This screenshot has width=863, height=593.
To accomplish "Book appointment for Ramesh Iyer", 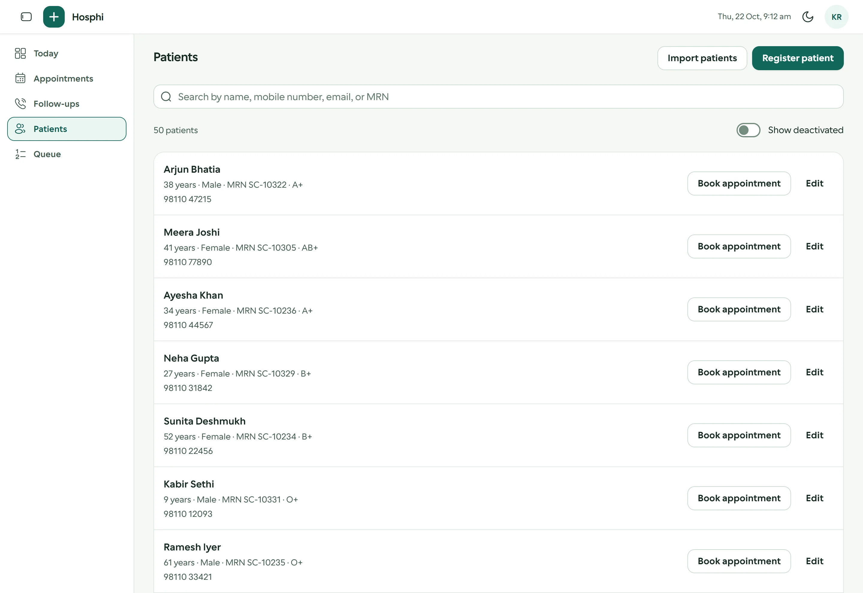I will pos(739,561).
